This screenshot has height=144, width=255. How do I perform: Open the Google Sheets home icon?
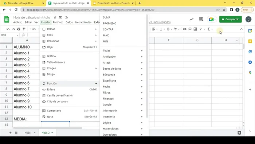tap(7, 20)
